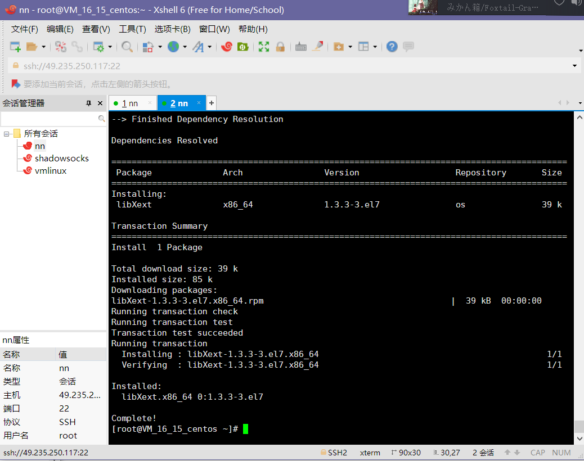The image size is (584, 461).
Task: Click the 主机 value 49.235.2...
Action: pos(80,395)
